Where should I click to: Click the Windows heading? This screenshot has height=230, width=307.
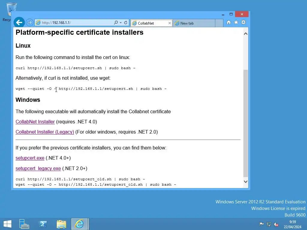pyautogui.click(x=28, y=100)
